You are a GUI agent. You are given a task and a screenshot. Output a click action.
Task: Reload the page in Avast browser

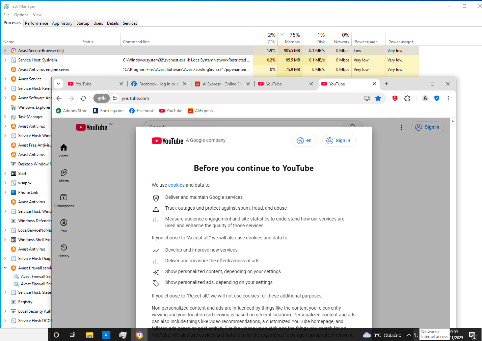coord(83,98)
